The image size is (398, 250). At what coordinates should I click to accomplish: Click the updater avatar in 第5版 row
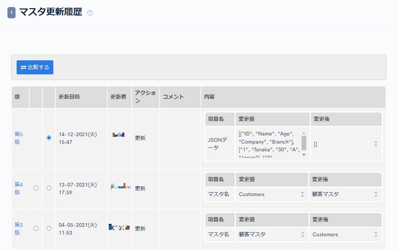coord(118,135)
